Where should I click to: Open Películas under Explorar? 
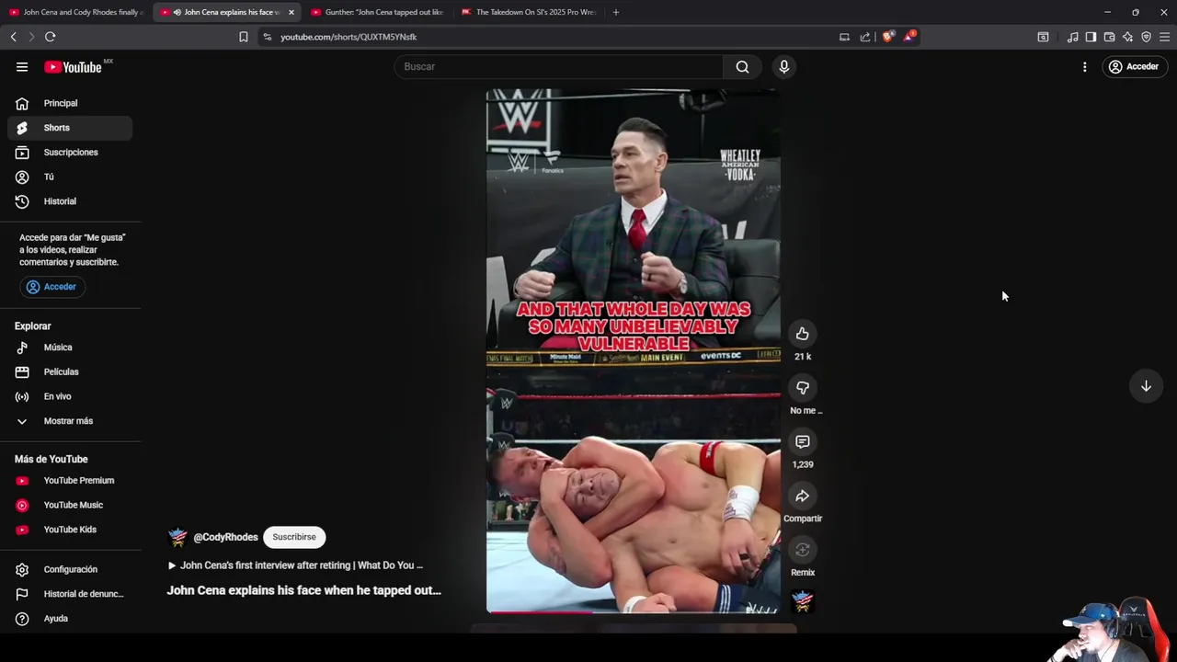[x=70, y=371]
